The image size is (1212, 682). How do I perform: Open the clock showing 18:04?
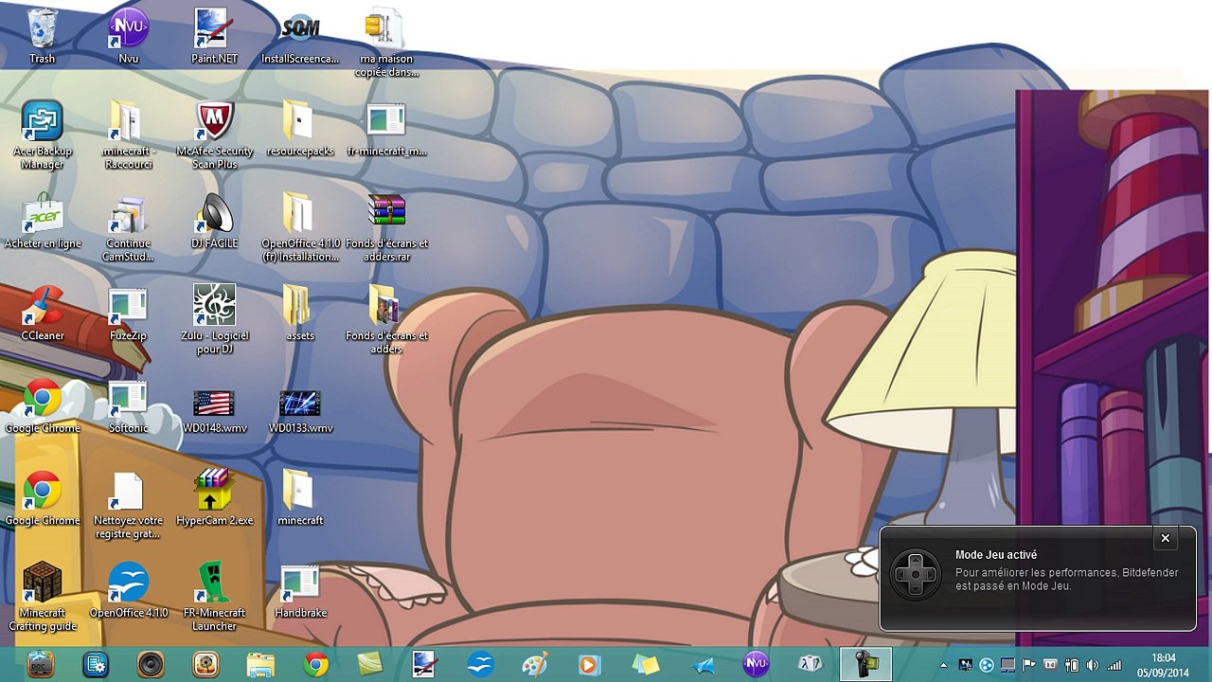[x=1164, y=665]
